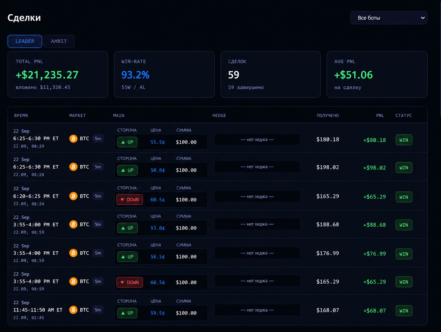Click the WIN status badge for +$68.07
Viewport: 441px width, 332px height.
pos(404,311)
